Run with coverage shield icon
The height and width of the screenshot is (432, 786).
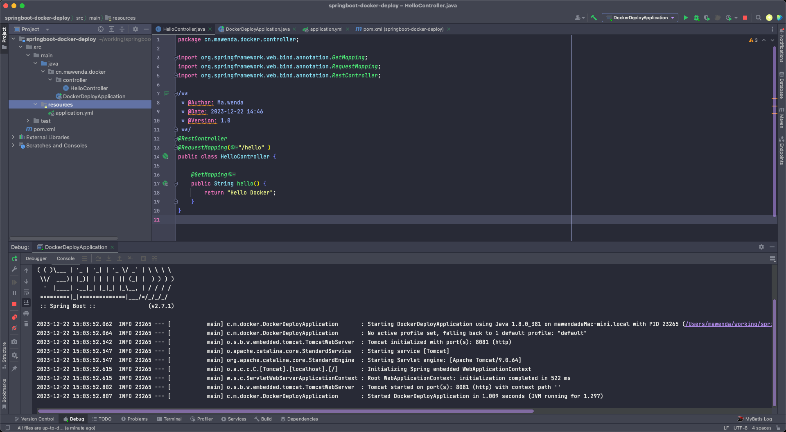[x=707, y=18]
